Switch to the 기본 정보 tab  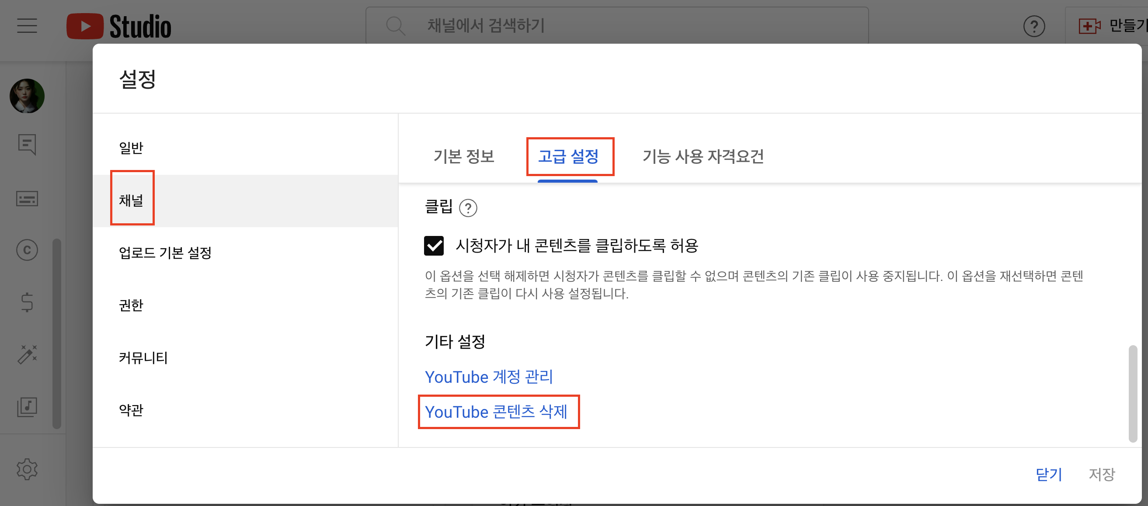click(464, 156)
